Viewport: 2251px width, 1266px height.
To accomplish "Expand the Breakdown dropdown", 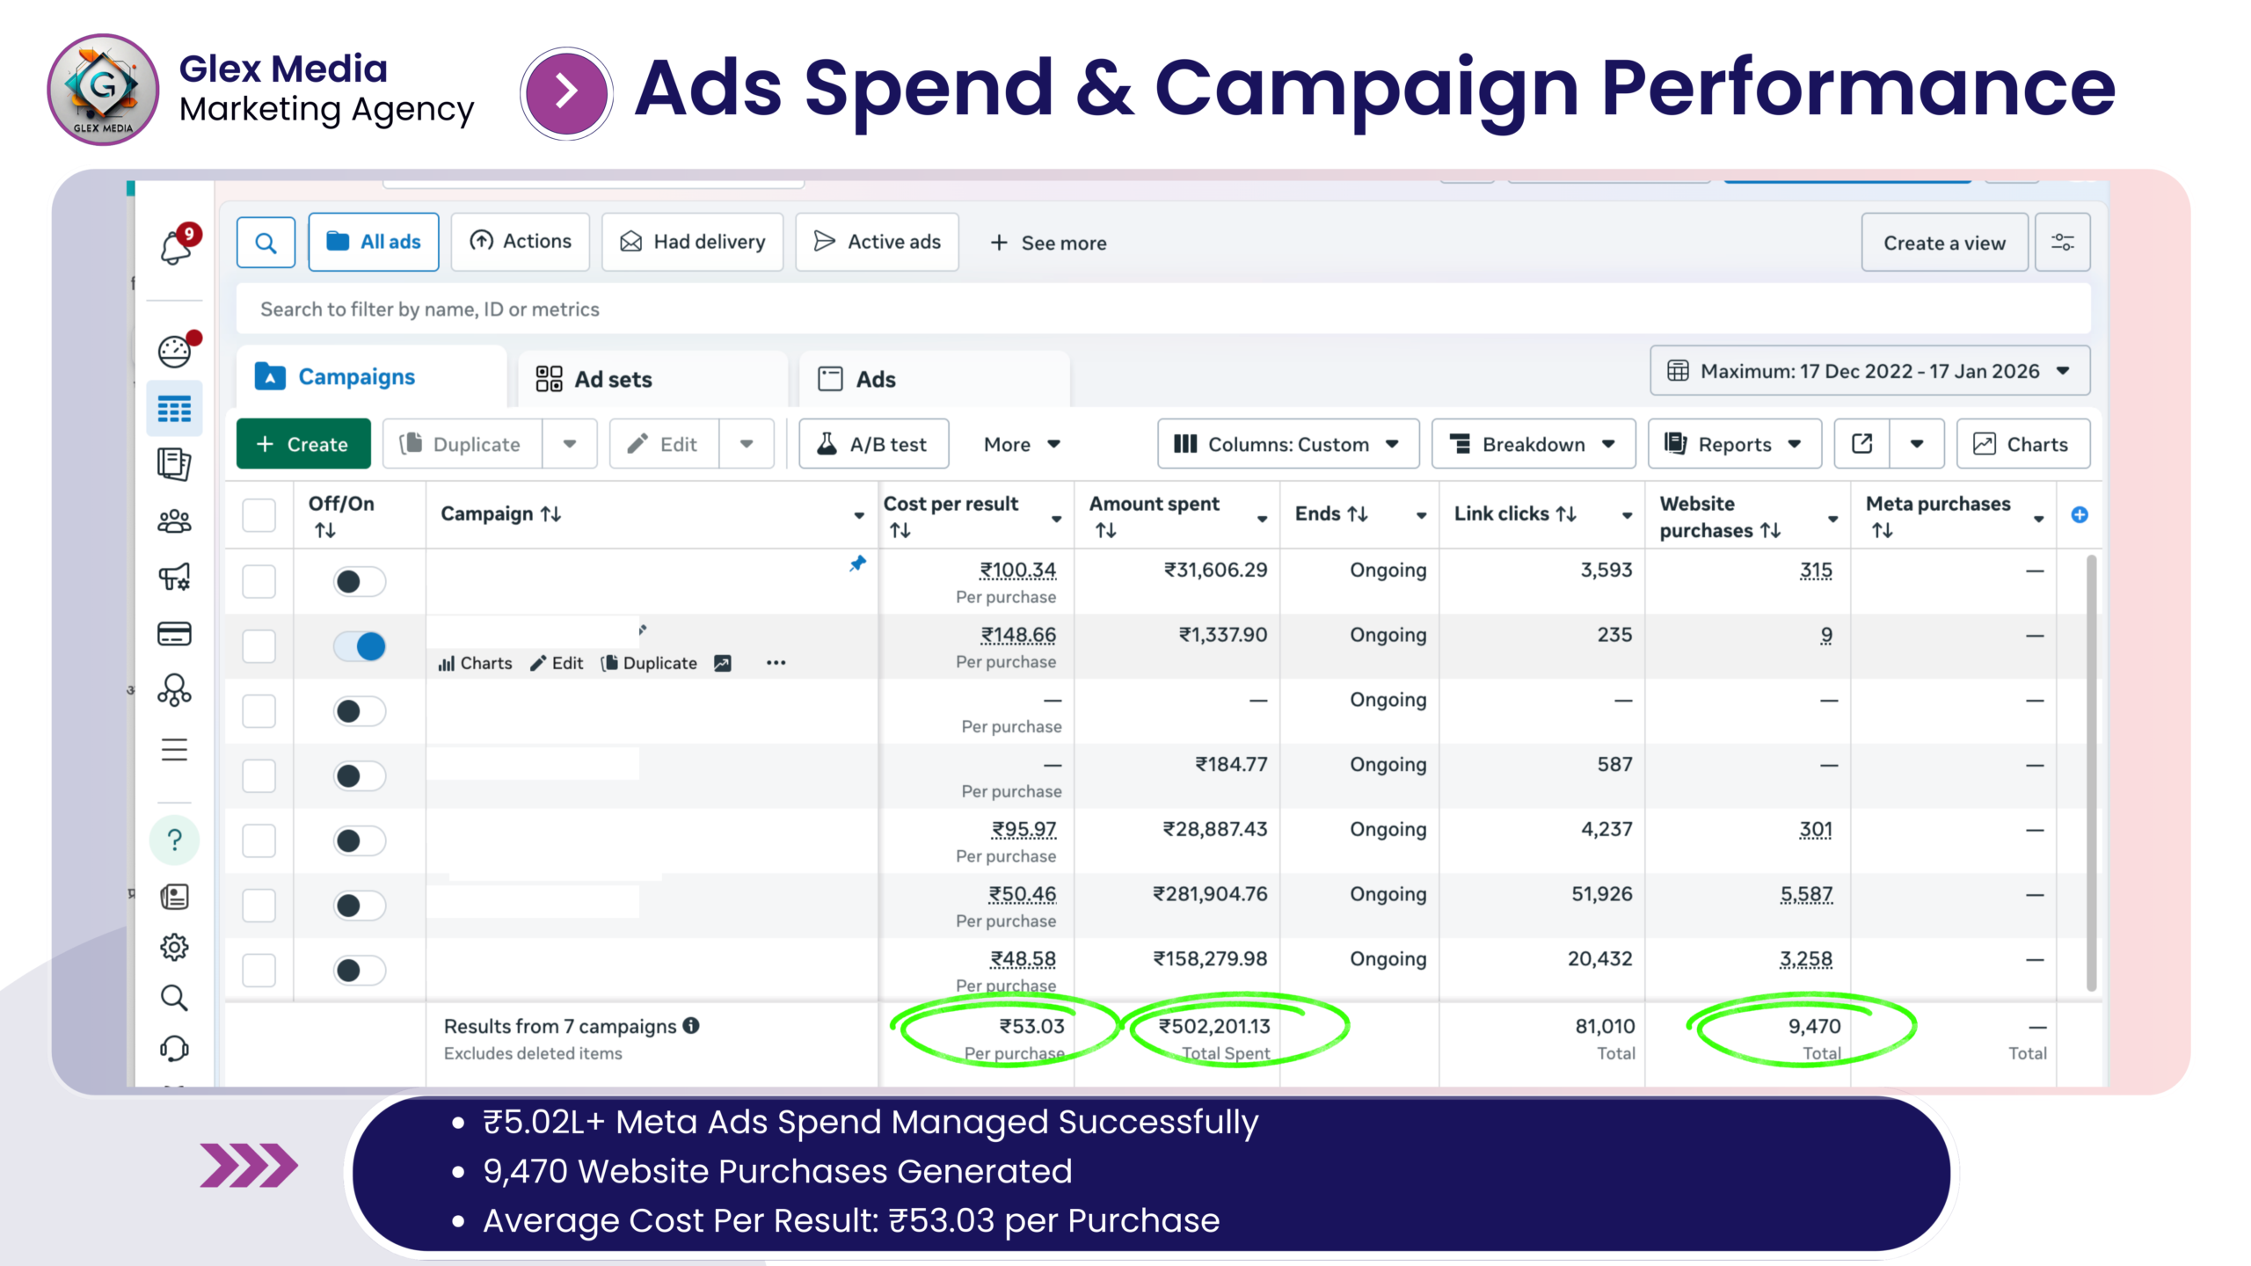I will coord(1533,444).
